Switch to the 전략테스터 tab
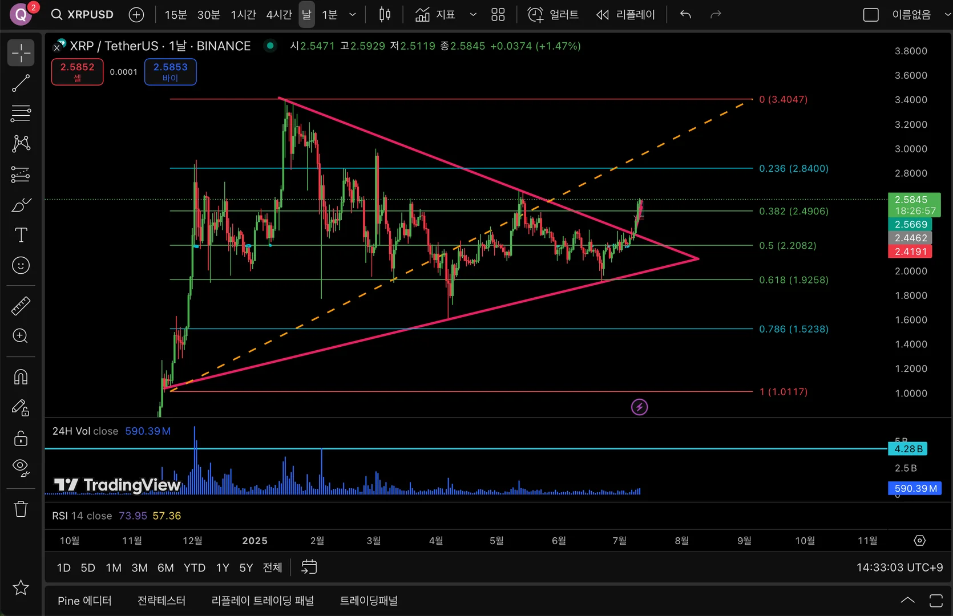The width and height of the screenshot is (953, 616). click(x=161, y=601)
